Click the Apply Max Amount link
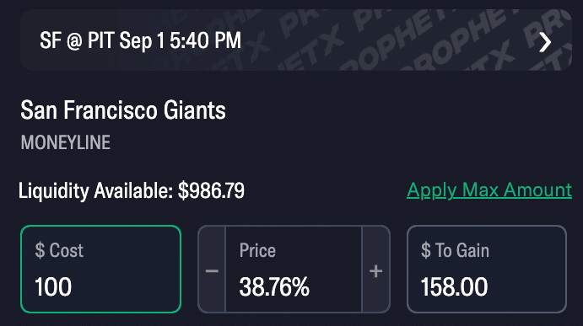The image size is (583, 326). (x=489, y=190)
